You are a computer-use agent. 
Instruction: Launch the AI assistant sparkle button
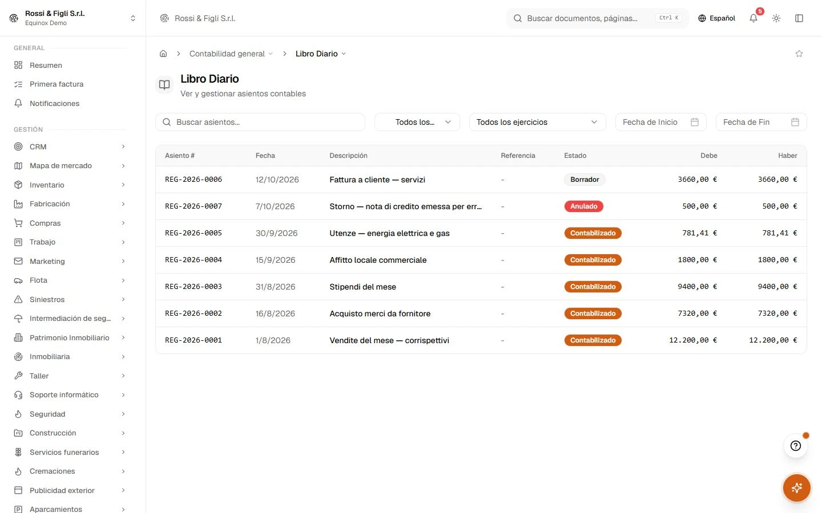coord(797,488)
